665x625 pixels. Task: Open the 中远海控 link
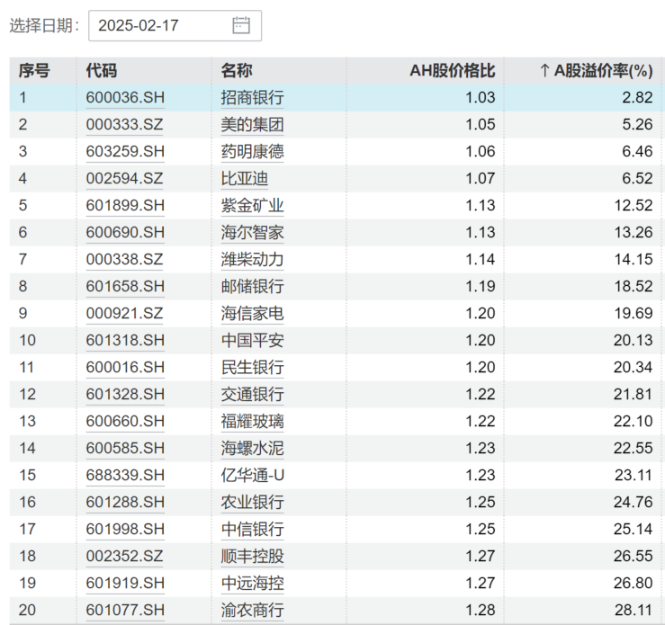pos(252,583)
